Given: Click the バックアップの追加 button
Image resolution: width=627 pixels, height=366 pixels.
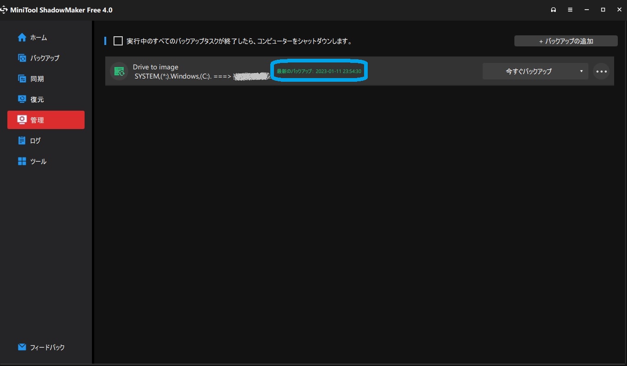Looking at the screenshot, I should pos(566,41).
